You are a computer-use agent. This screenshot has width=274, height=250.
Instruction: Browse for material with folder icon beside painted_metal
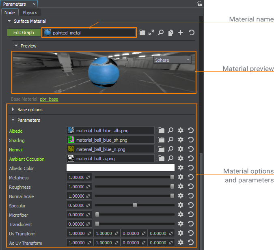pyautogui.click(x=142, y=32)
